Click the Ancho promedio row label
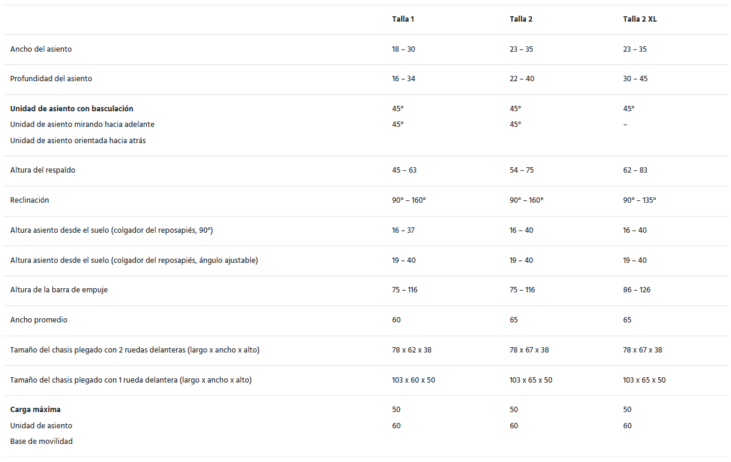731x462 pixels. [x=39, y=320]
